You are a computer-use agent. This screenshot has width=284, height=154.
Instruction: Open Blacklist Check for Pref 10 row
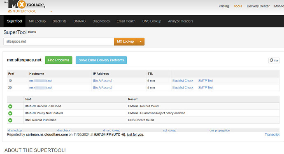[x=183, y=81]
